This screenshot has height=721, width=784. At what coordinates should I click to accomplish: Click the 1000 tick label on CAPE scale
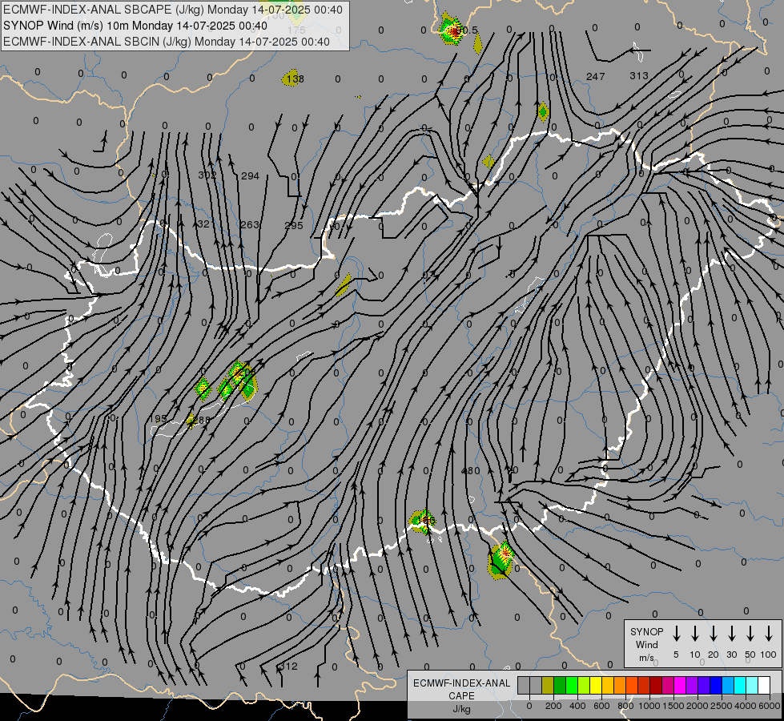[x=649, y=706]
